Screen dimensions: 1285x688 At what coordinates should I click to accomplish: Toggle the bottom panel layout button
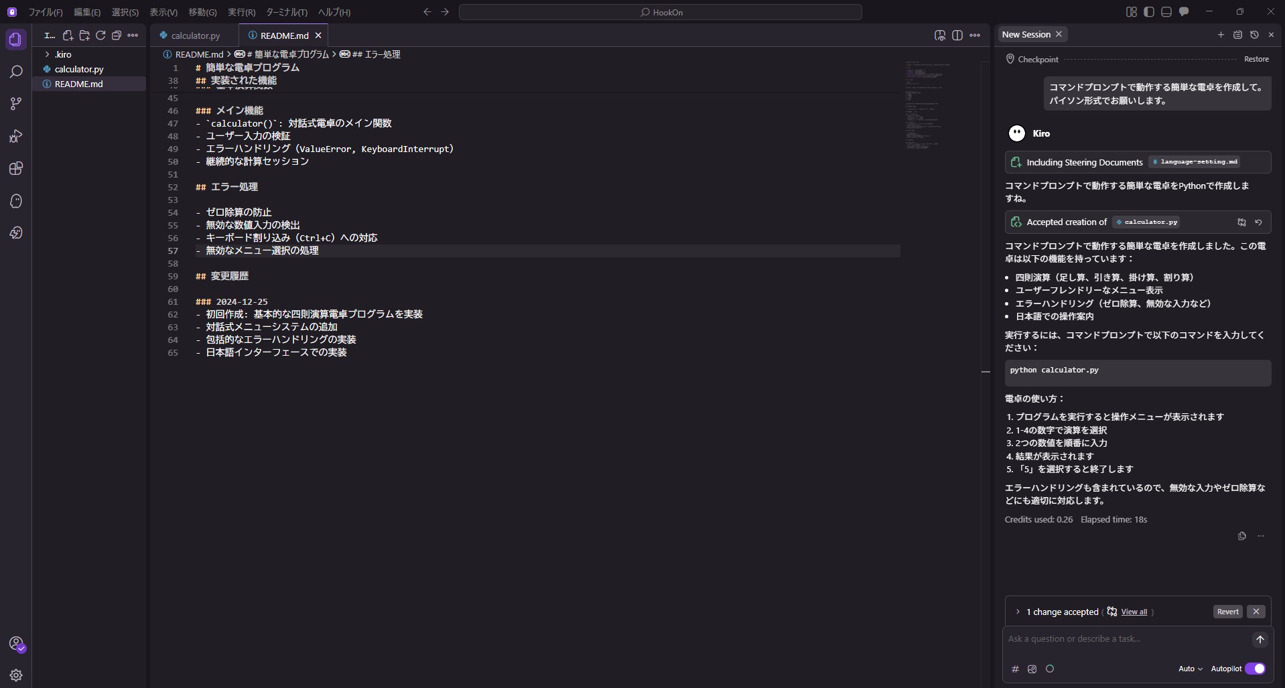1166,12
